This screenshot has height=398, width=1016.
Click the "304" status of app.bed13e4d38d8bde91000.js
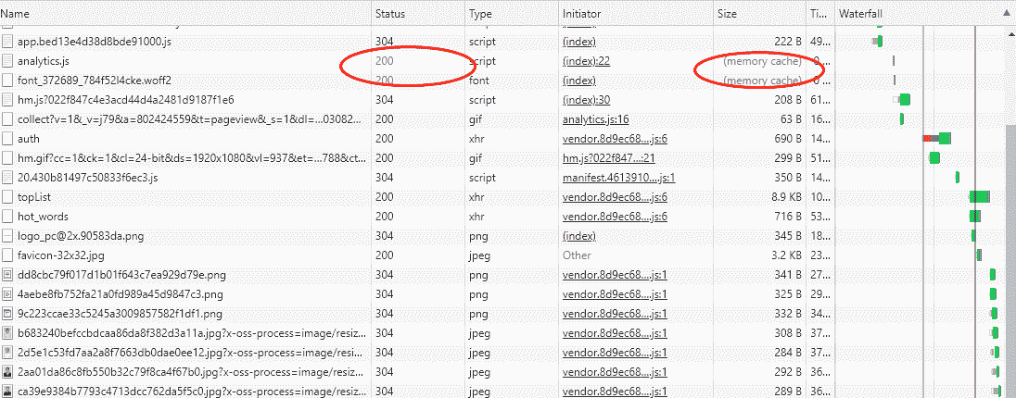(384, 42)
